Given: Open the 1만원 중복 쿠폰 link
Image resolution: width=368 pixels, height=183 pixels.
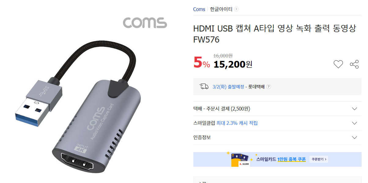Looking at the screenshot, I should pyautogui.click(x=292, y=159).
